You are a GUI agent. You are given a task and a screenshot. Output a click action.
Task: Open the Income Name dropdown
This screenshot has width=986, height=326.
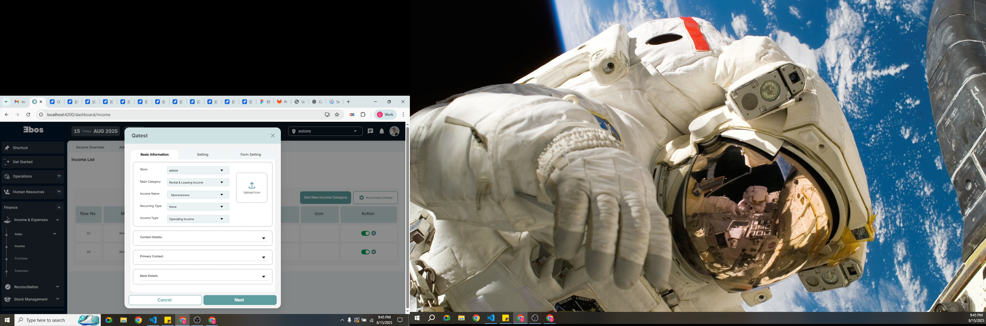pos(198,195)
